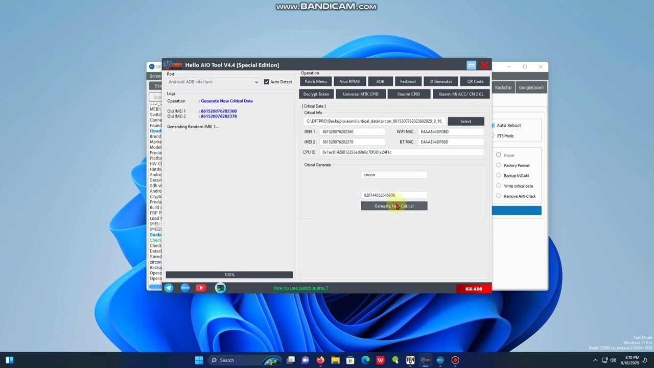Open the Xiaomi CPID operation
This screenshot has height=368, width=654.
[x=409, y=94]
